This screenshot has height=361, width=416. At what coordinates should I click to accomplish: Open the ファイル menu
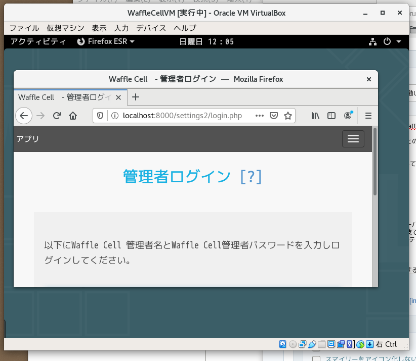coord(24,28)
